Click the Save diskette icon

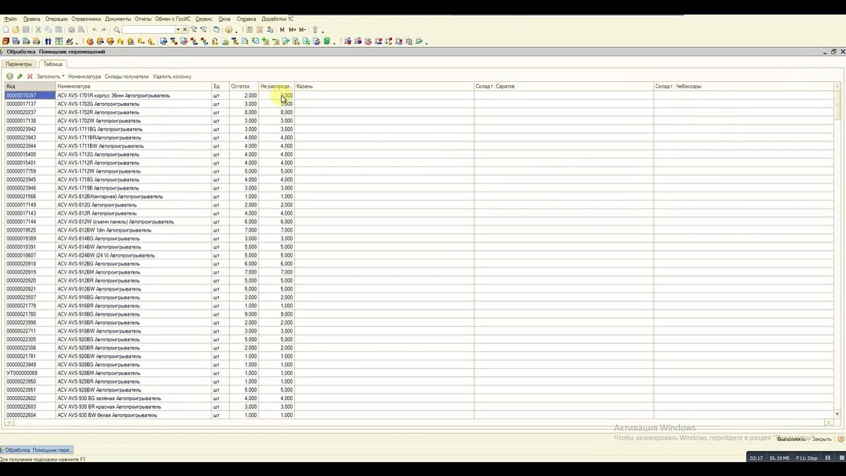[26, 30]
